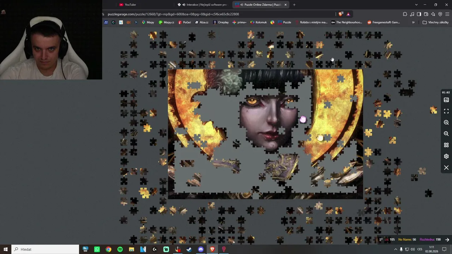Open the Windows notification center
Viewport: 452px width, 254px height.
coord(445,249)
